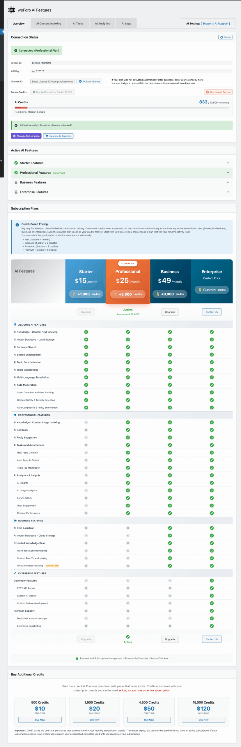
Task: Click the green connected checkmark icon
Action: pyautogui.click(x=16, y=50)
